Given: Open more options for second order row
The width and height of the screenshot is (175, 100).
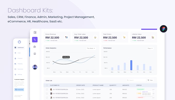Looking at the screenshot, I should pyautogui.click(x=153, y=94).
